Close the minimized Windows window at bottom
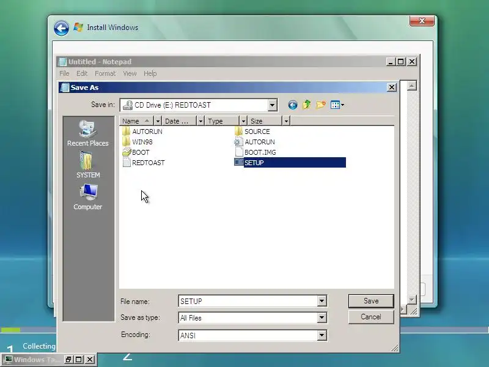The image size is (489, 367). tap(90, 360)
